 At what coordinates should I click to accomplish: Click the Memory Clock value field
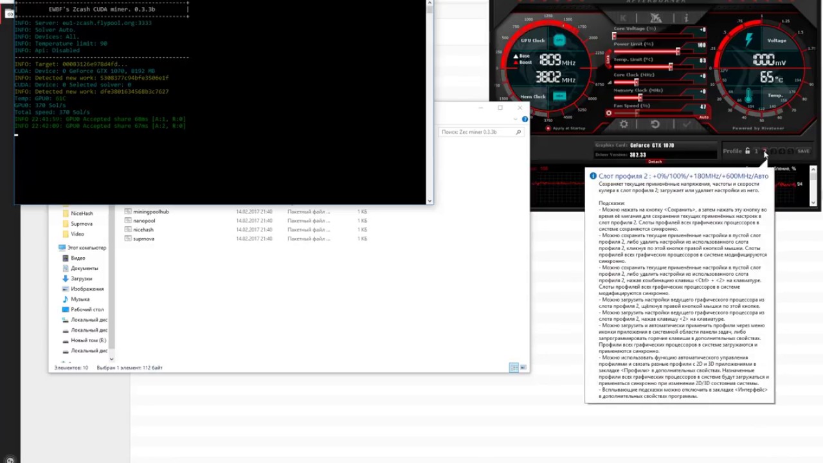pyautogui.click(x=703, y=91)
